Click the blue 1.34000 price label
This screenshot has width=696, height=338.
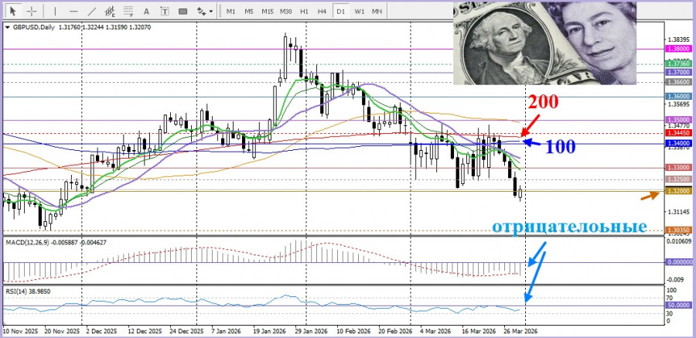point(679,143)
